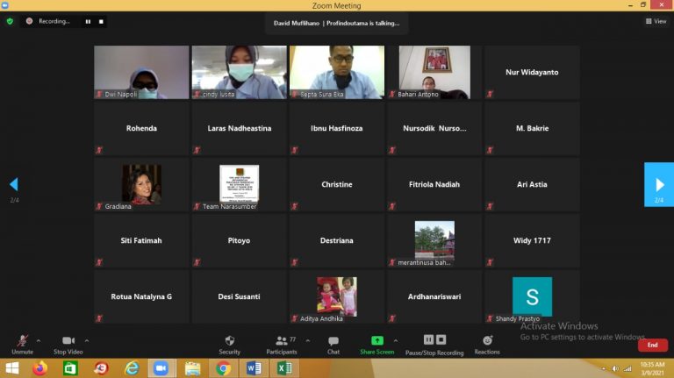Viewport: 674px width, 378px height.
Task: Pause recording from top-left indicator
Action: tap(87, 21)
